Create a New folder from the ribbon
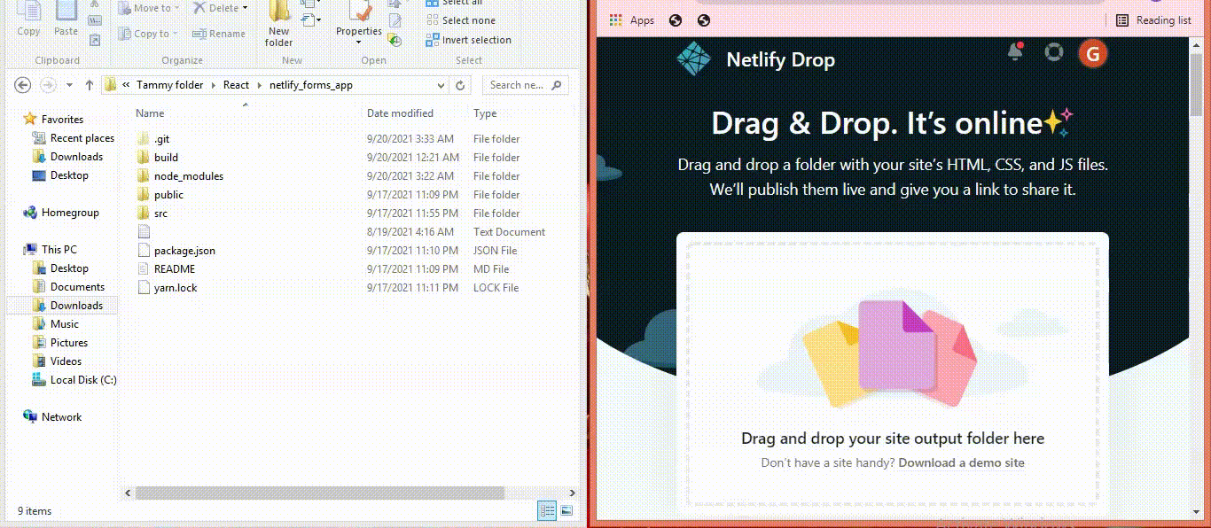This screenshot has height=528, width=1211. point(278,25)
